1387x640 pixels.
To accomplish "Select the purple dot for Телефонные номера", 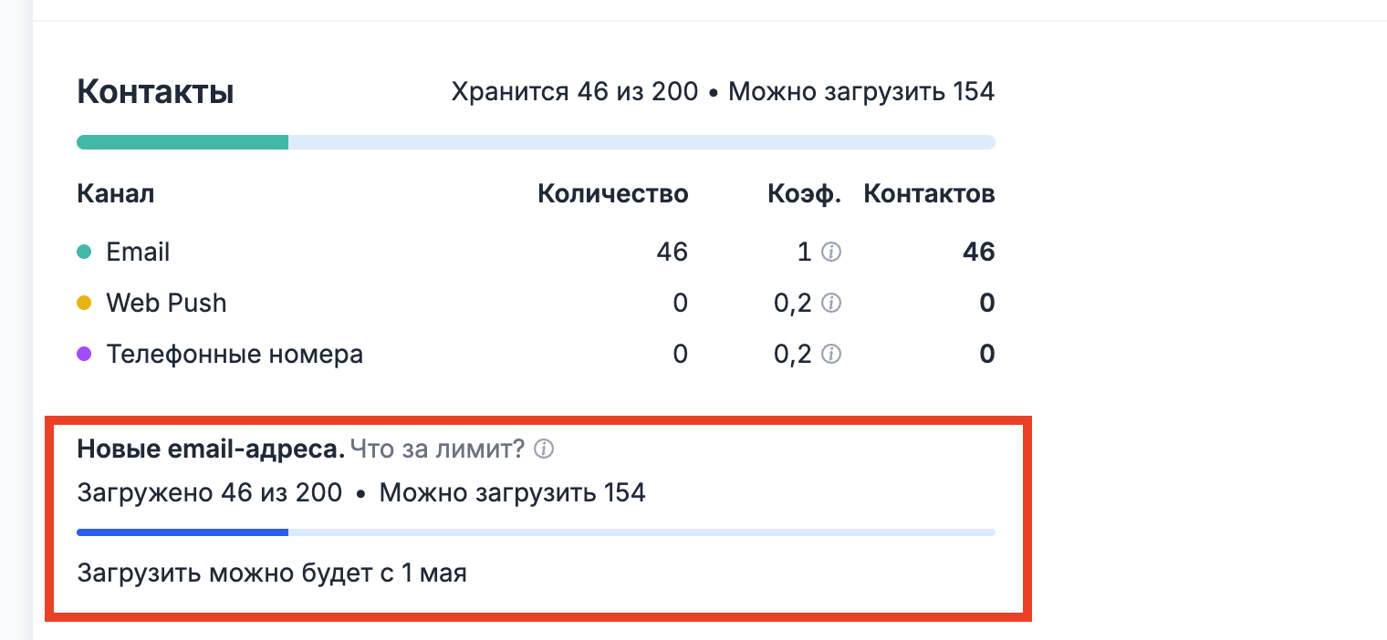I will click(85, 352).
